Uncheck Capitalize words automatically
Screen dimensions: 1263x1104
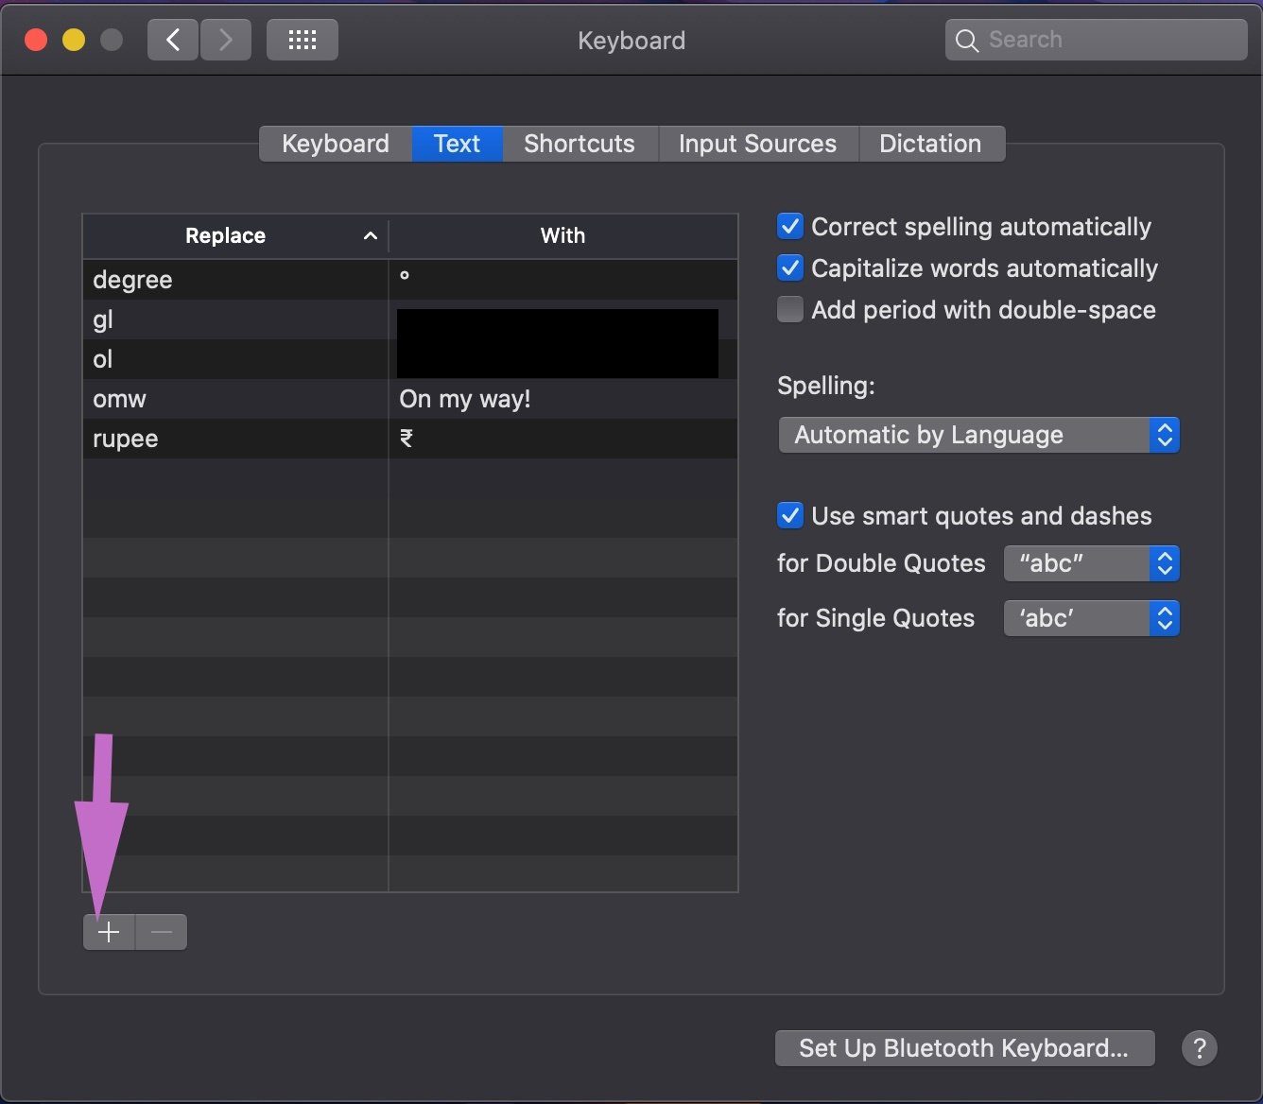(790, 268)
